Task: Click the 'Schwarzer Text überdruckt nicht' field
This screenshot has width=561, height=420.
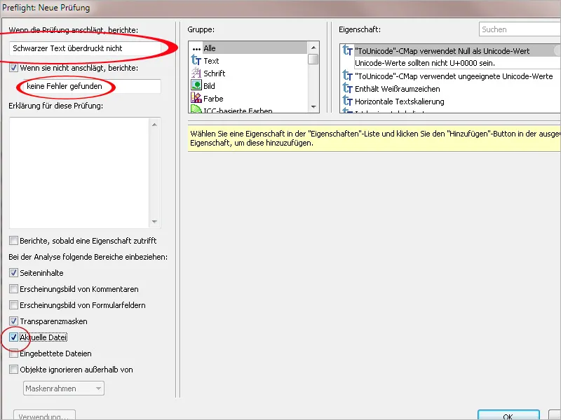Action: [x=85, y=48]
